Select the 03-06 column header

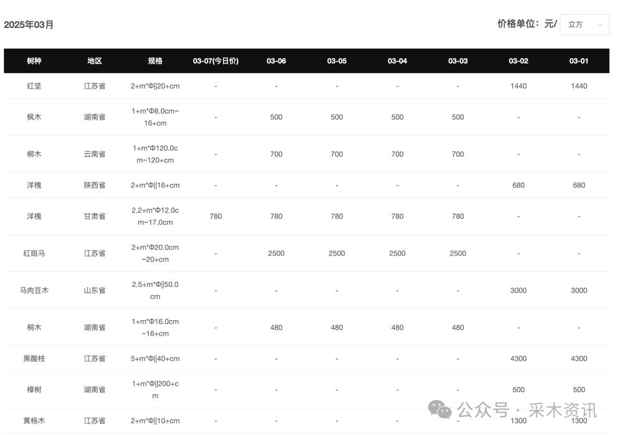[x=277, y=61]
